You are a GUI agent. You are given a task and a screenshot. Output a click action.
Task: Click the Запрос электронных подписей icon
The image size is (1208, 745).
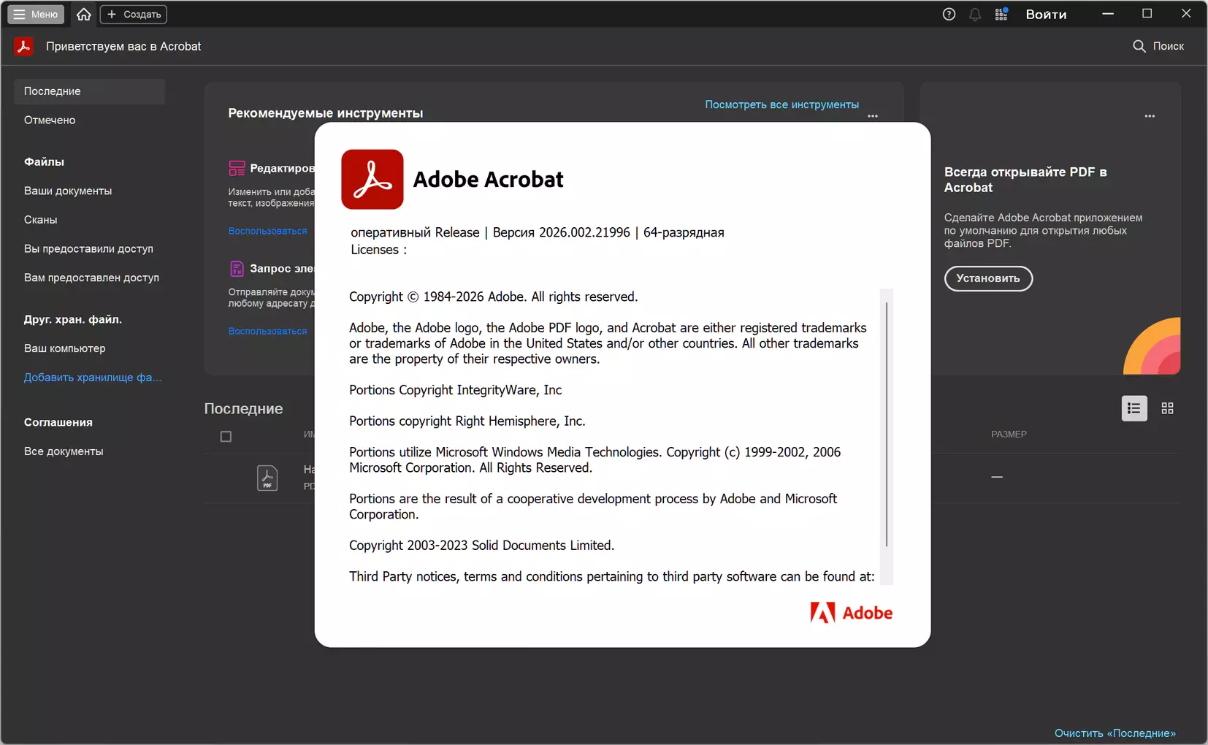click(x=237, y=268)
